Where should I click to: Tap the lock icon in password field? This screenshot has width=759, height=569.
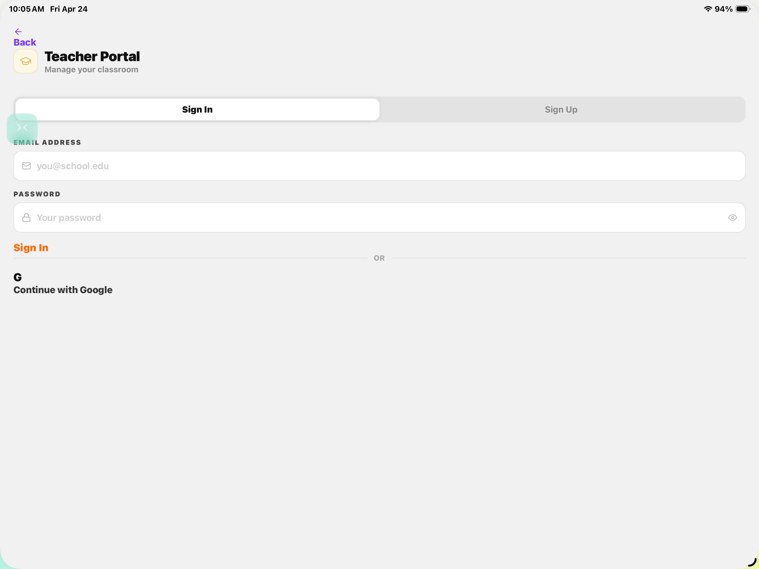(x=26, y=218)
